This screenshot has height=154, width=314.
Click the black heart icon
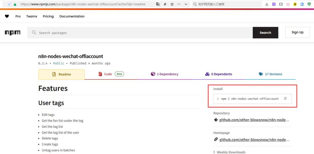(7, 16)
